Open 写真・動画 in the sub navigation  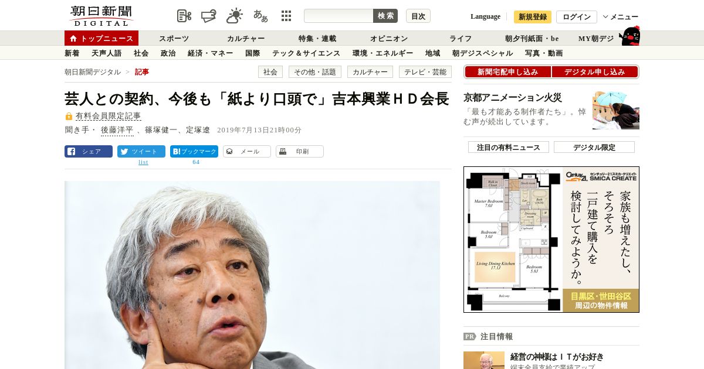[544, 53]
